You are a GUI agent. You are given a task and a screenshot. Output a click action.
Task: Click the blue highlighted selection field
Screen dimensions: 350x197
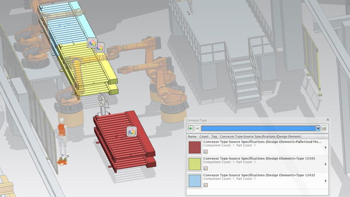pyautogui.click(x=258, y=129)
